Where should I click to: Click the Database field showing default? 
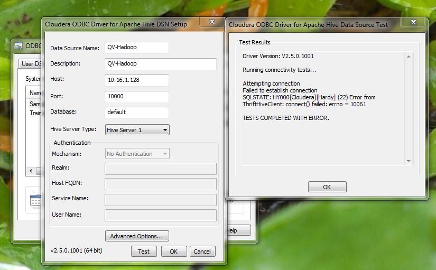point(136,113)
